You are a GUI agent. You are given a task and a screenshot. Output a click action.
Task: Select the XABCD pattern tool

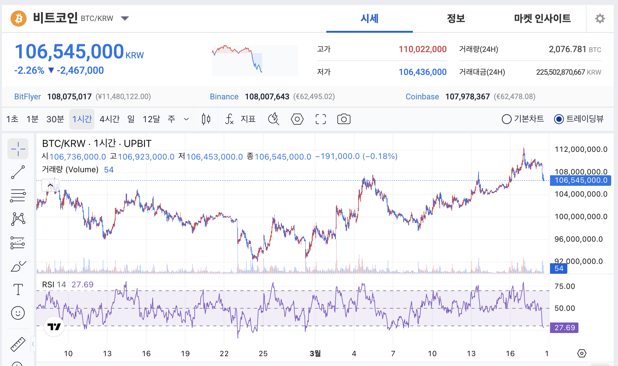tap(18, 219)
